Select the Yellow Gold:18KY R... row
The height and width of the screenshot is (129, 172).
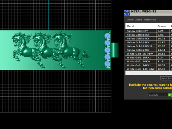click(149, 46)
